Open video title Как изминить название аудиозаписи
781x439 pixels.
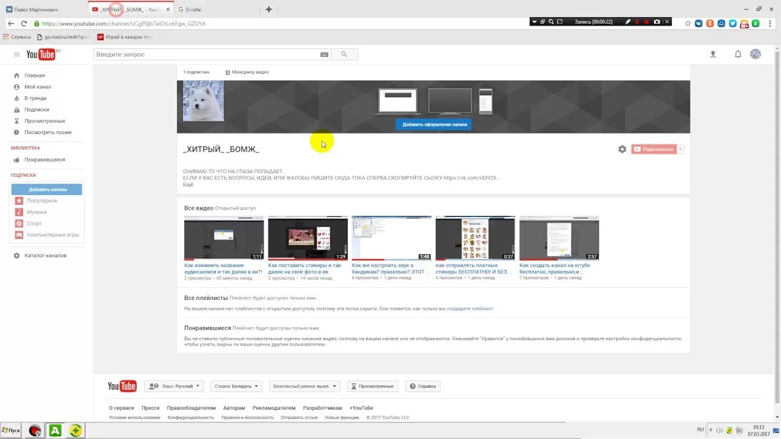[x=223, y=268]
